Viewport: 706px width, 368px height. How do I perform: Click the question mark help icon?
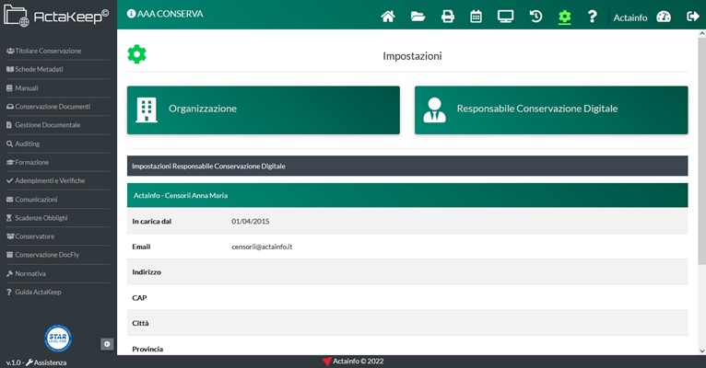pos(593,16)
